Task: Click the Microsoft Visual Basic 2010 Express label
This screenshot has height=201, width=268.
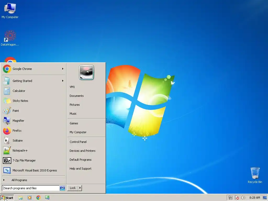Action: point(35,170)
